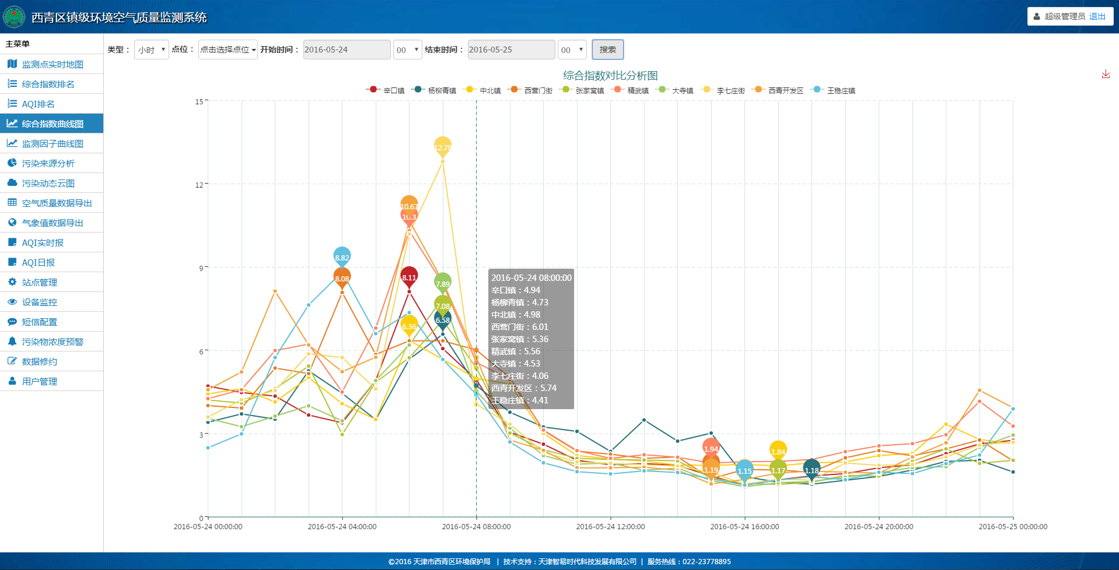Viewport: 1119px width, 570px height.
Task: Click the 搜索 button
Action: tap(607, 50)
